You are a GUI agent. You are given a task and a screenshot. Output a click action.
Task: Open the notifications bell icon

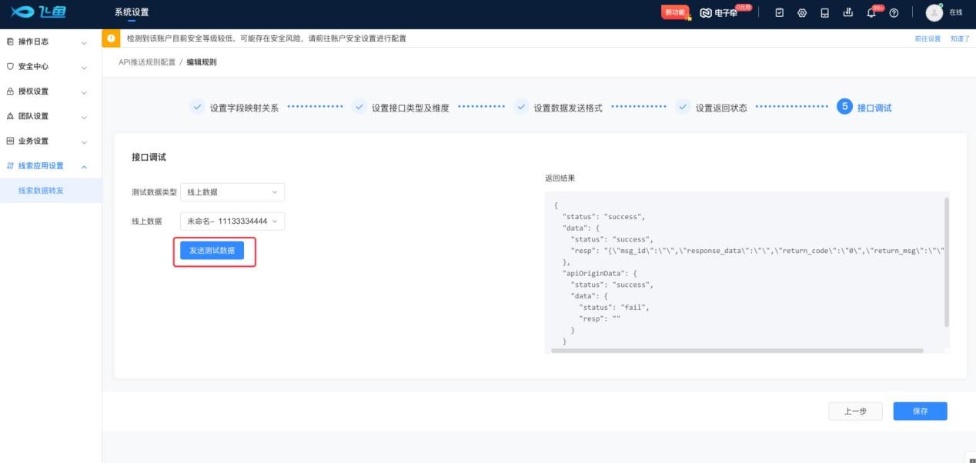871,12
